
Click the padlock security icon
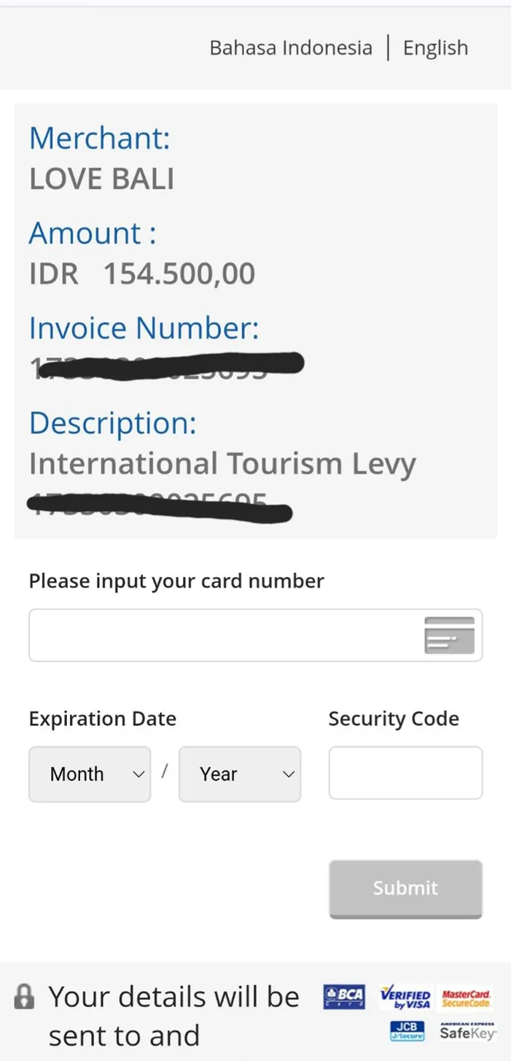pos(24,997)
